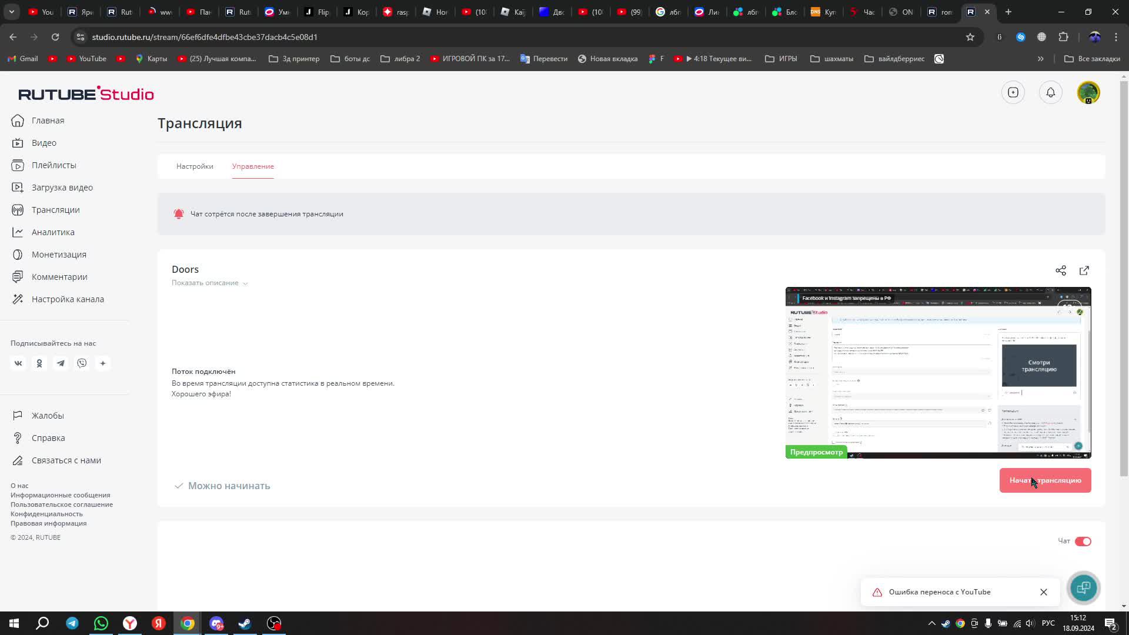Click the stream Предпросмотр thumbnail
The width and height of the screenshot is (1129, 635).
pyautogui.click(x=938, y=373)
